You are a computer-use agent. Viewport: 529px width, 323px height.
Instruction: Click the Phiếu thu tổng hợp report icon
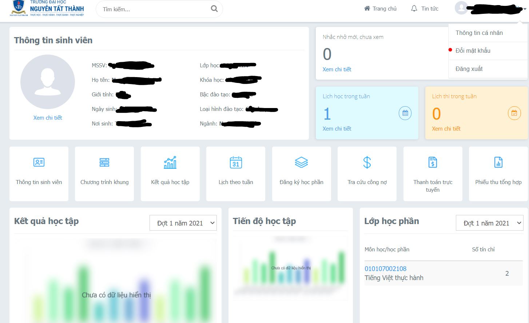tap(498, 162)
